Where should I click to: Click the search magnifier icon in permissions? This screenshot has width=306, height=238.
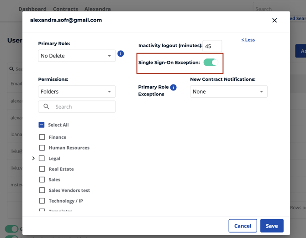point(47,106)
